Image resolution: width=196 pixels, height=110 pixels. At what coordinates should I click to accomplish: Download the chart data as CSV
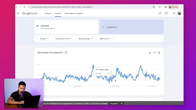pyautogui.click(x=150, y=53)
